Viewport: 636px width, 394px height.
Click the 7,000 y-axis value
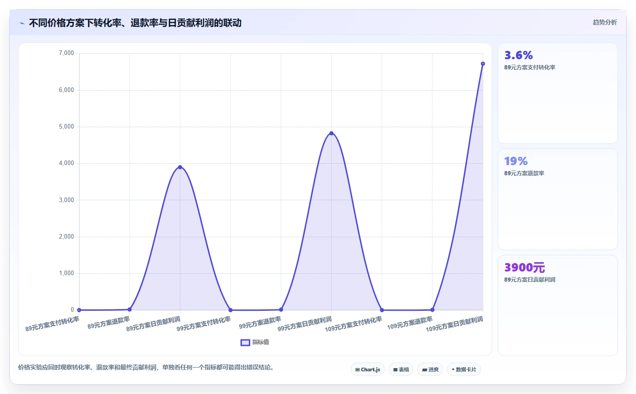pos(67,53)
